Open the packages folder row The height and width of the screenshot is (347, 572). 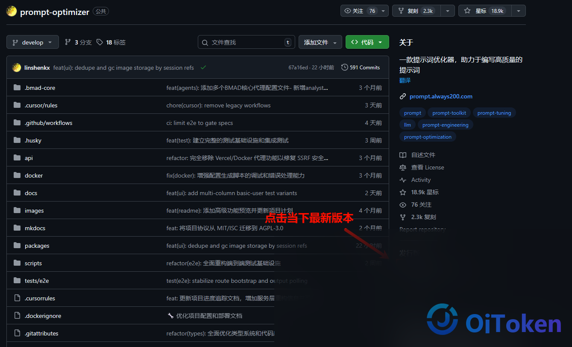pyautogui.click(x=197, y=246)
